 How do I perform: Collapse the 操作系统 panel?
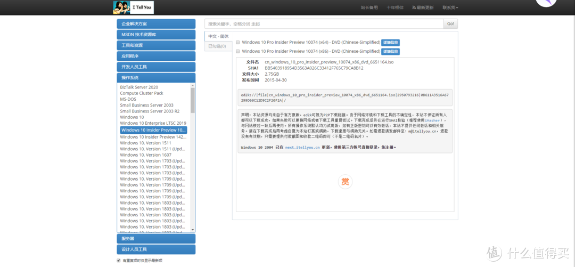point(156,78)
